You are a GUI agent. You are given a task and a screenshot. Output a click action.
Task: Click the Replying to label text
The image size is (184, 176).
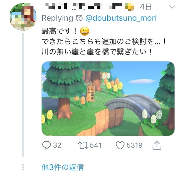tap(62, 18)
